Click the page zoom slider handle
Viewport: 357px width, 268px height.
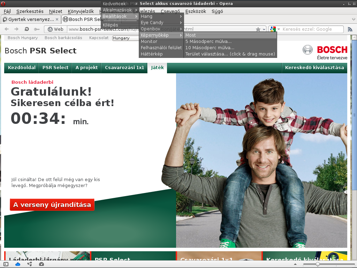318,265
